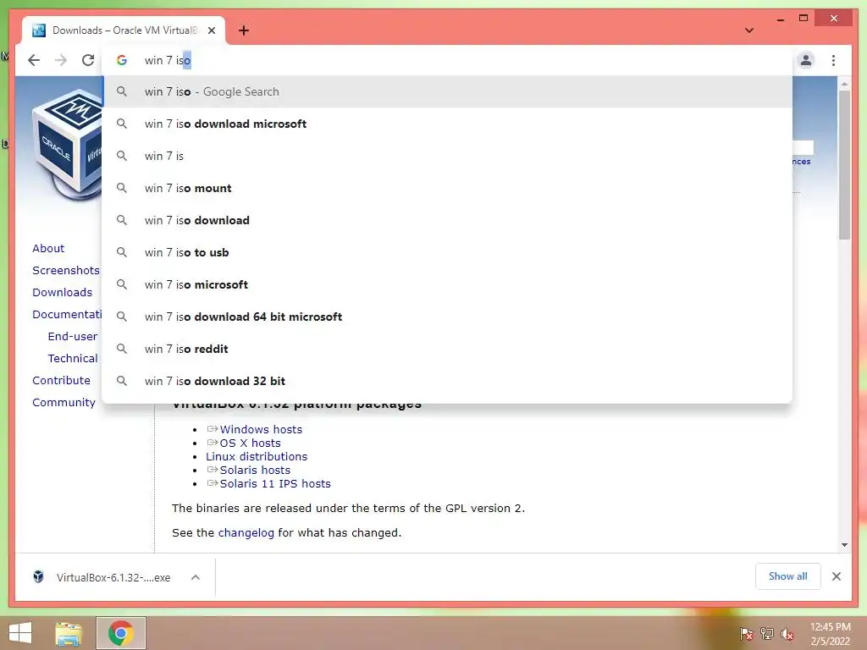
Task: Open the Screenshots sidebar link
Action: [66, 270]
